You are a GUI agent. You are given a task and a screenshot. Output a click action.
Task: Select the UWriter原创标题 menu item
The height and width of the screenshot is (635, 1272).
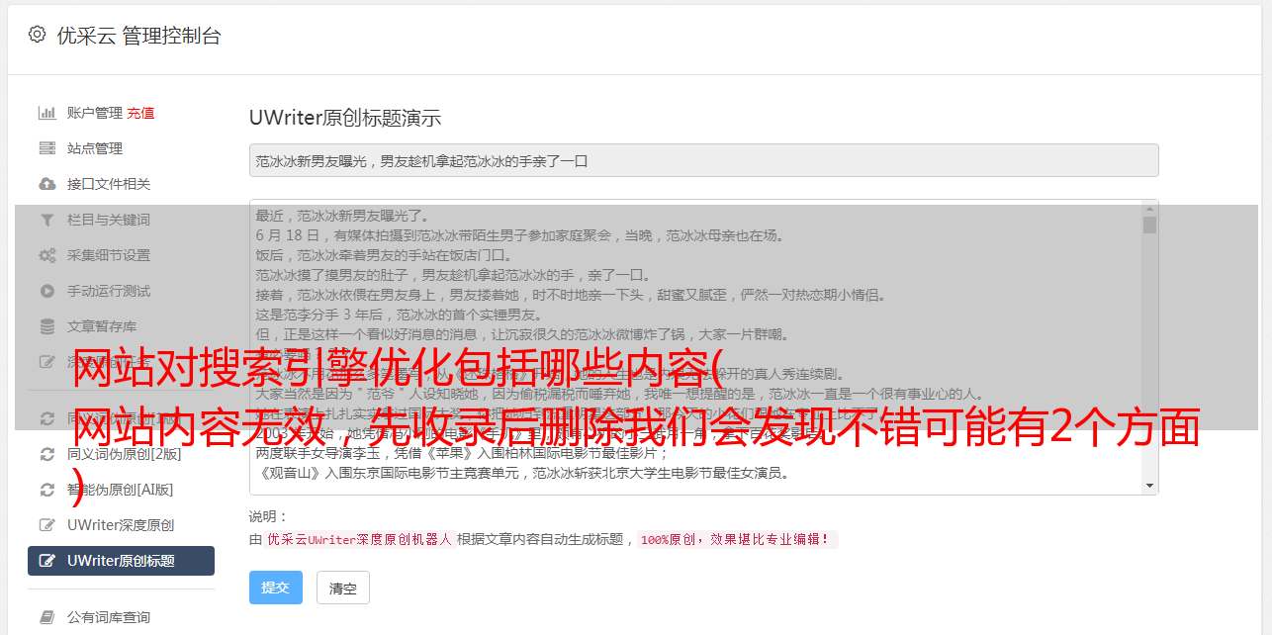pyautogui.click(x=121, y=561)
